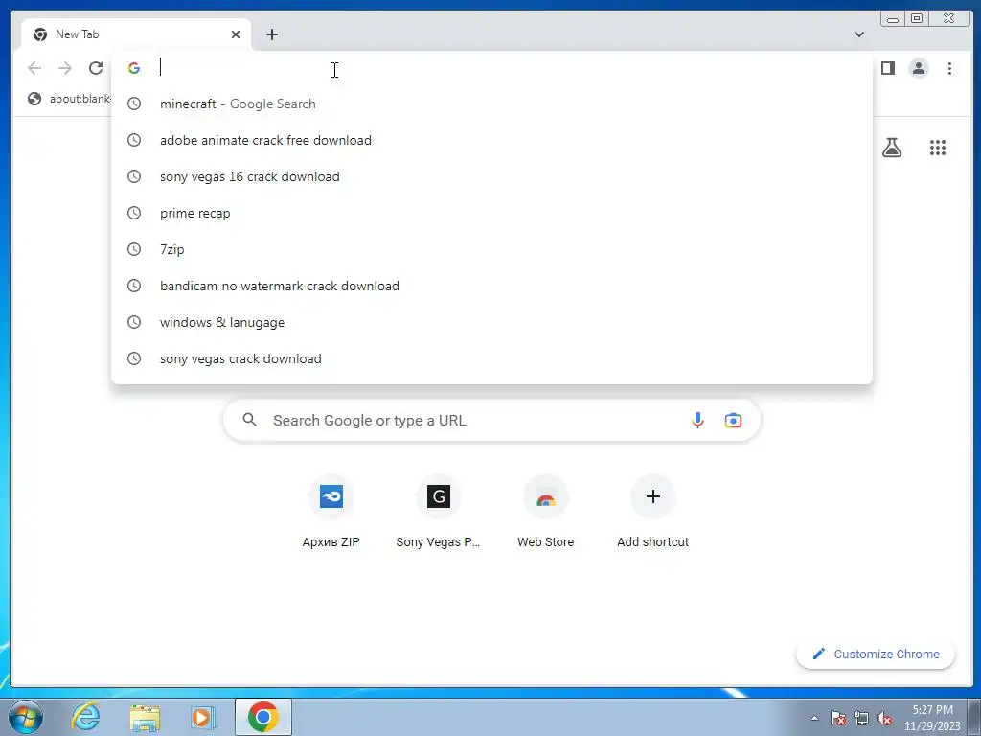Click the 'Search Google or type a URL' box
Viewport: 981px width, 736px height.
click(491, 420)
